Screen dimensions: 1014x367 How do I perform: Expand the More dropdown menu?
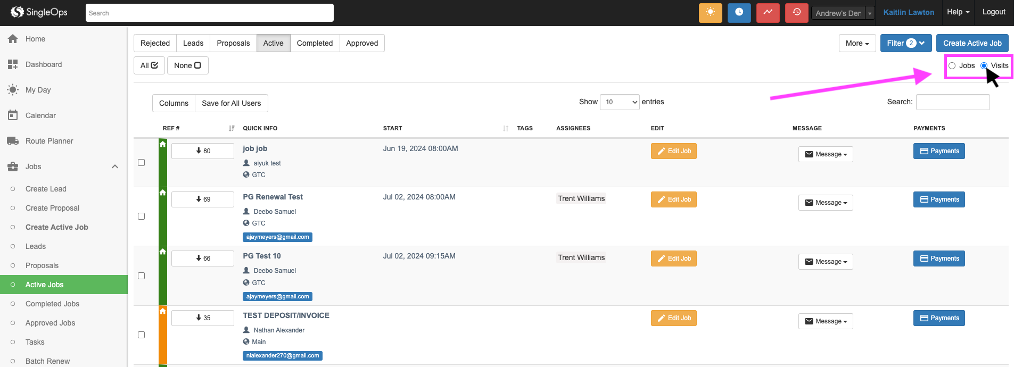856,43
